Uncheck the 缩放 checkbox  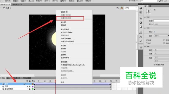coord(164,43)
